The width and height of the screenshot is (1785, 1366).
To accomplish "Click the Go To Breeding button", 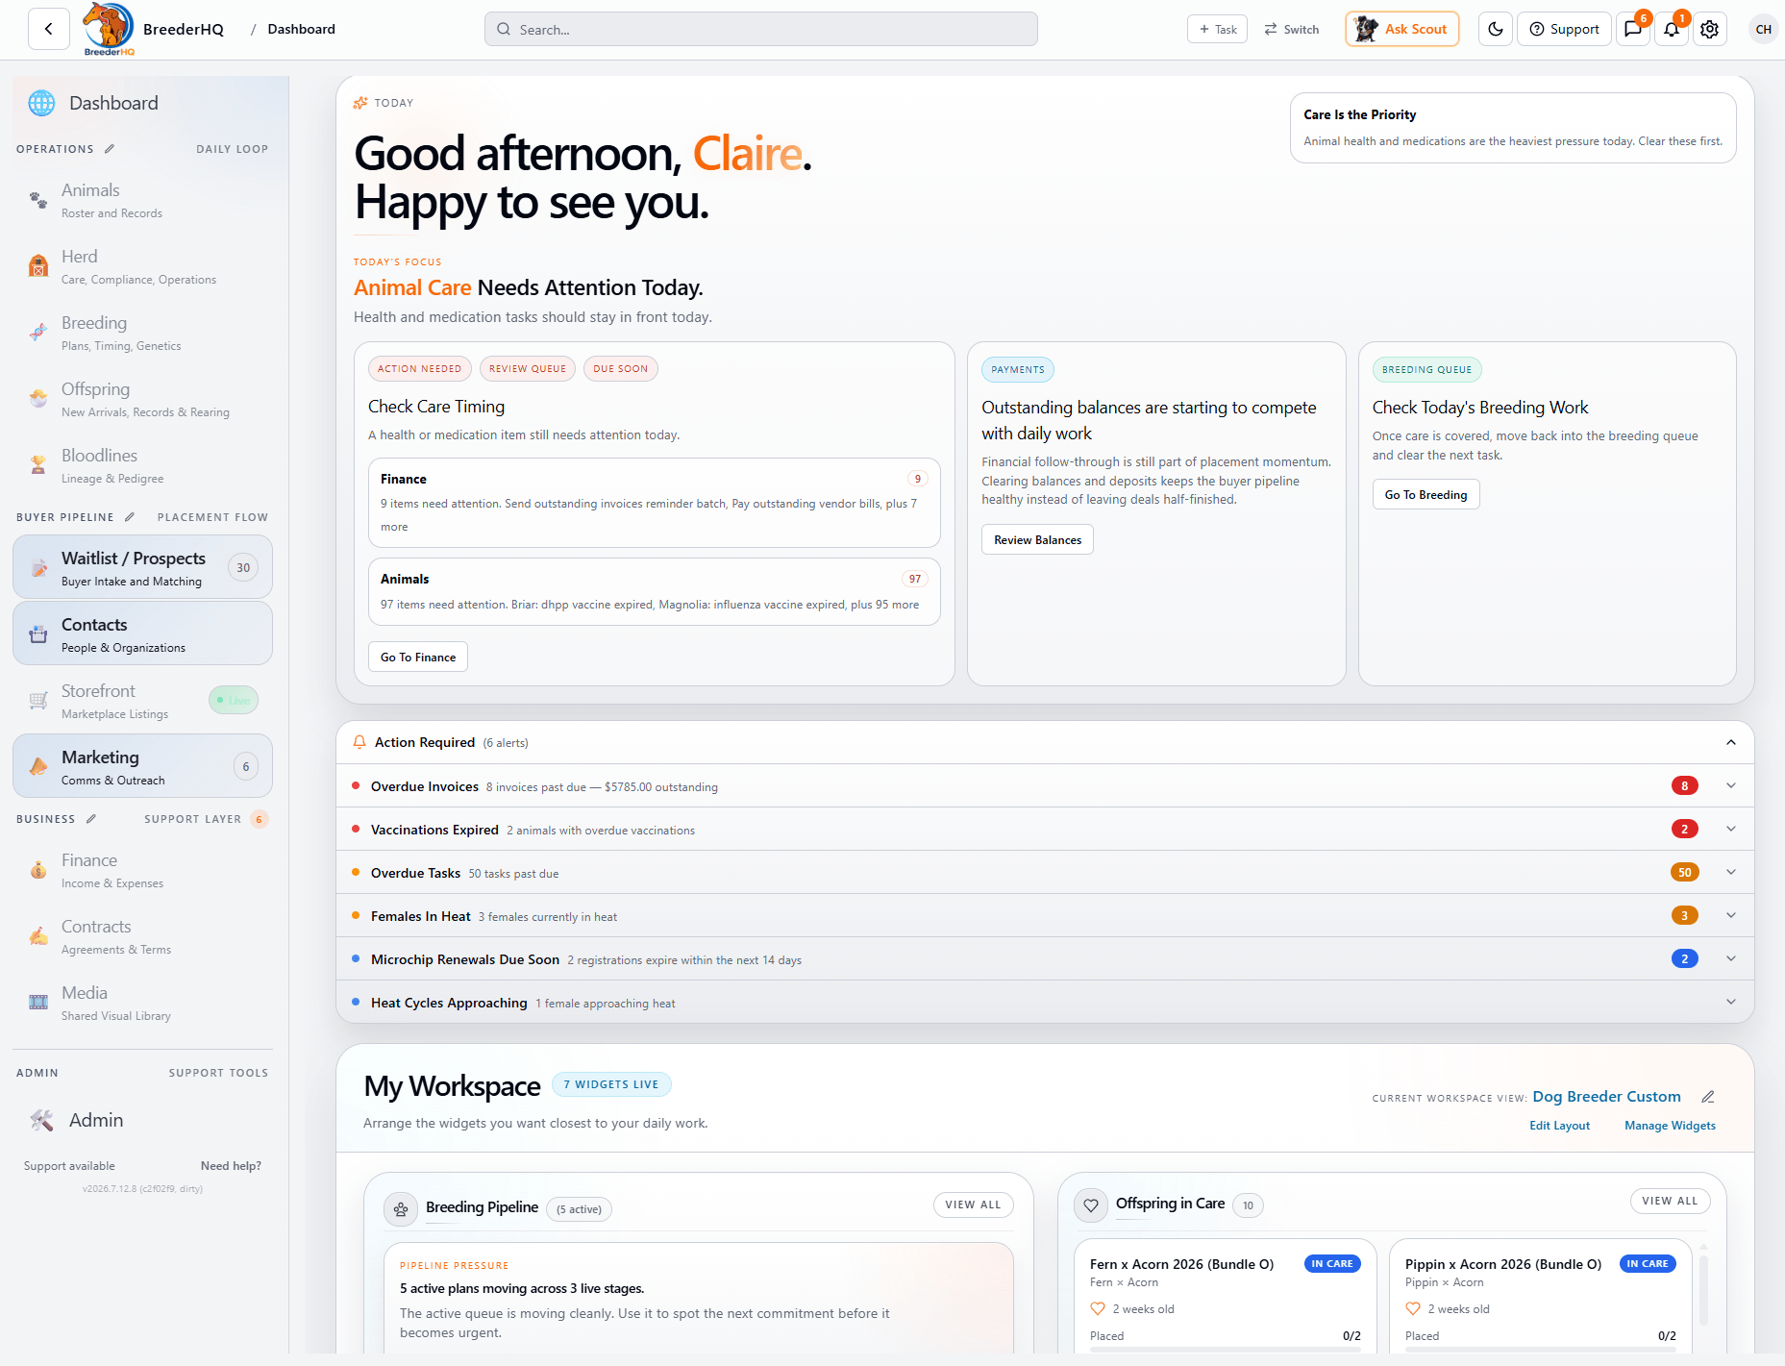I will (1426, 494).
